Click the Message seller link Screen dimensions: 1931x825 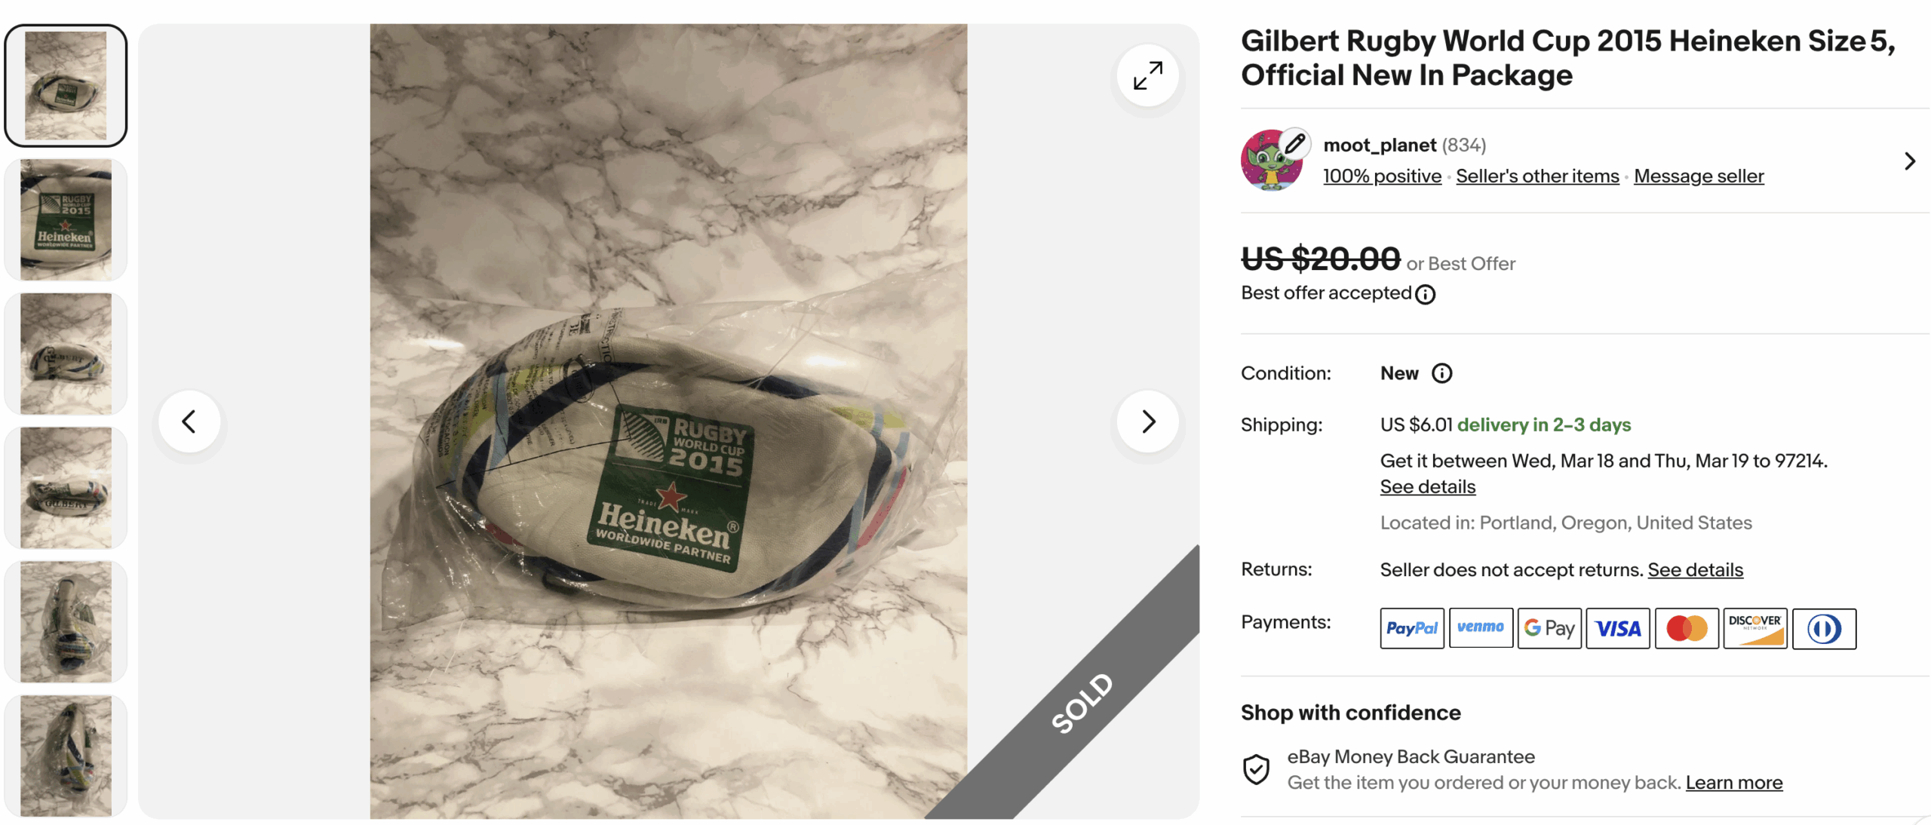click(1699, 176)
